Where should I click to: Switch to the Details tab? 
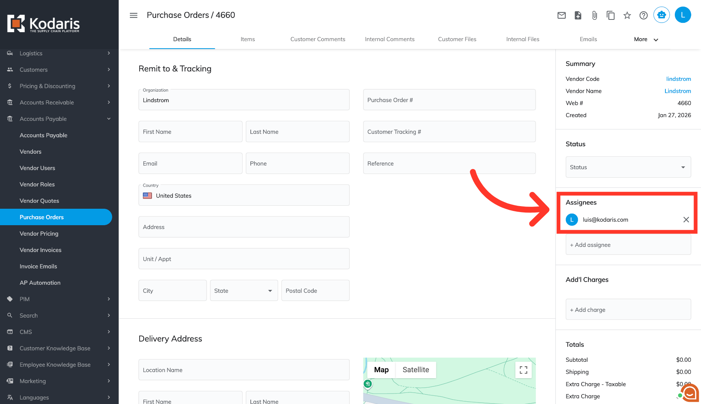(x=182, y=39)
